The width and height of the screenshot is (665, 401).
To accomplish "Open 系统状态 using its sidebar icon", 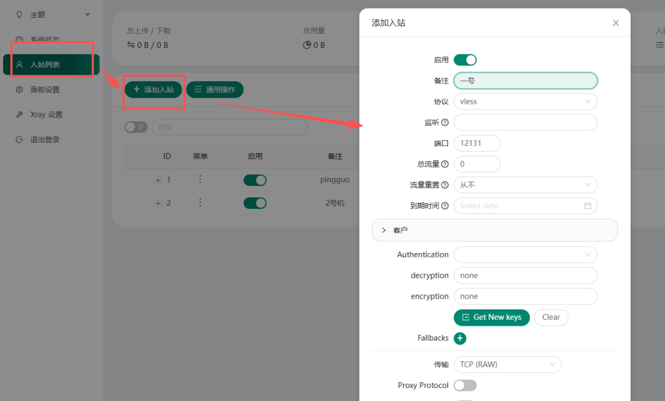I will point(20,39).
